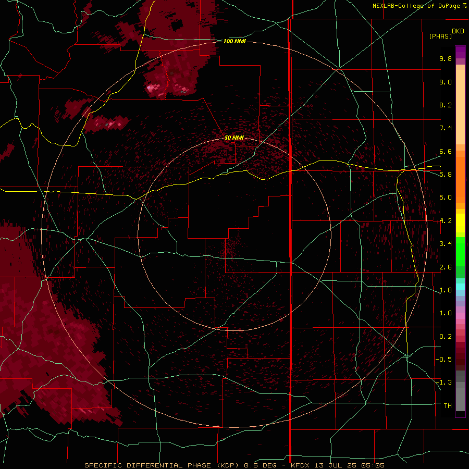Select the 8.2 scale value
The width and height of the screenshot is (469, 469).
(446, 105)
